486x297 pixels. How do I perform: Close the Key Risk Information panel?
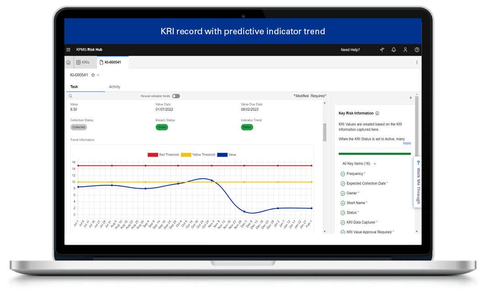[x=410, y=98]
